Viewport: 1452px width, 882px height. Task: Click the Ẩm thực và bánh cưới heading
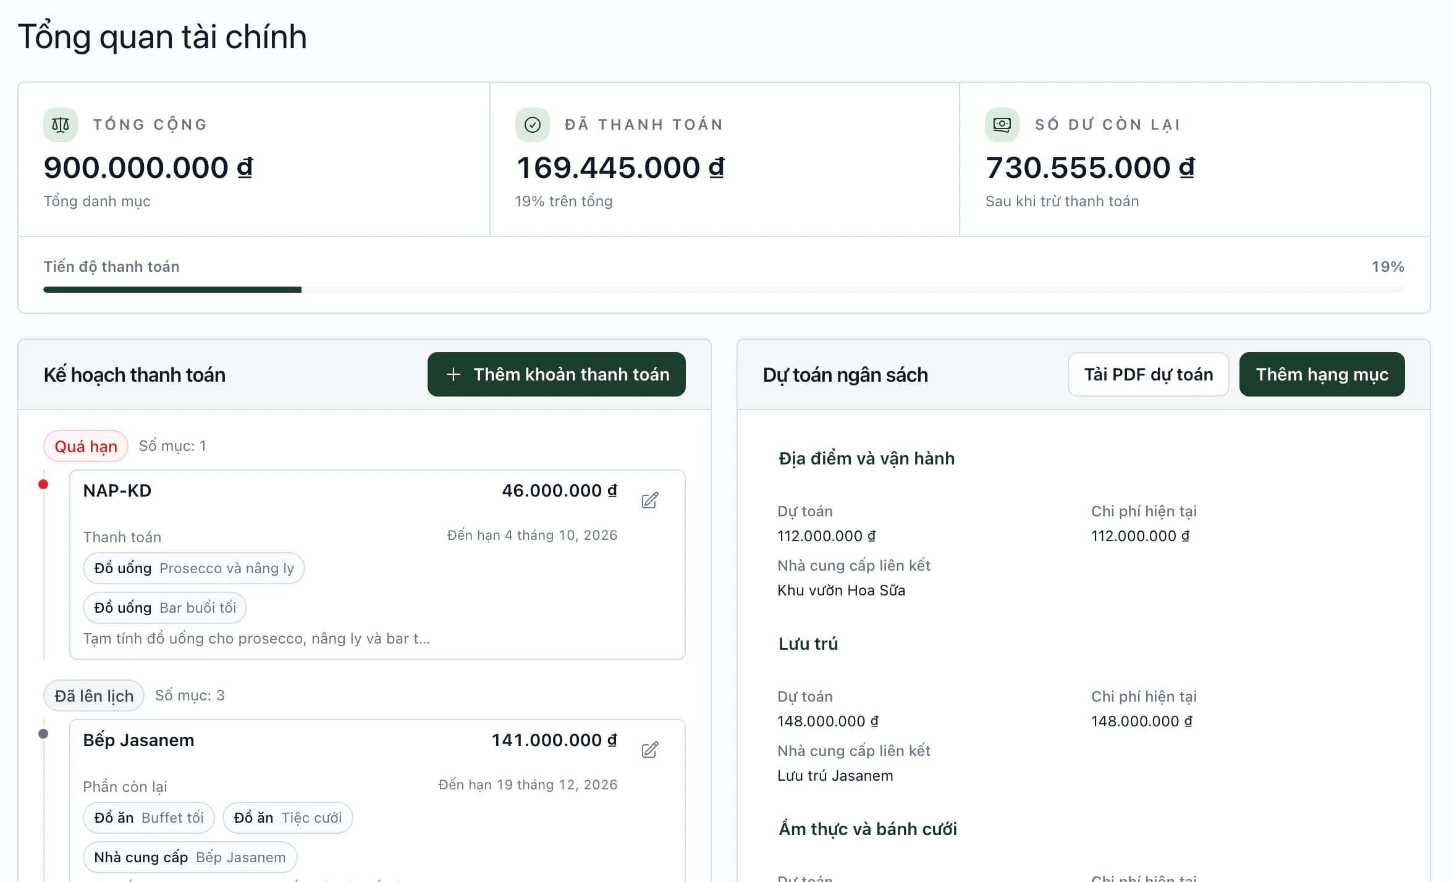pos(867,829)
